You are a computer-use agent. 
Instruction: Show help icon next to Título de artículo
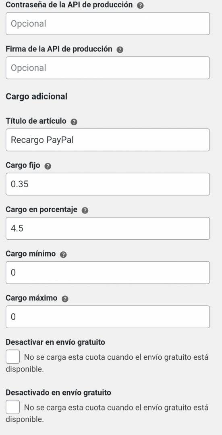(74, 122)
